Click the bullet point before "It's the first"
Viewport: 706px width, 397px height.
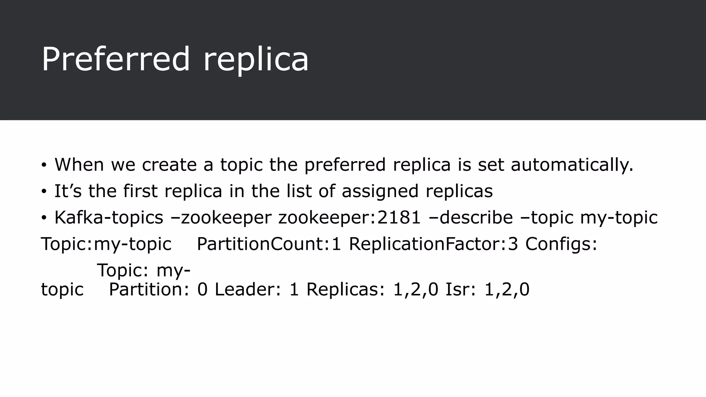point(44,192)
